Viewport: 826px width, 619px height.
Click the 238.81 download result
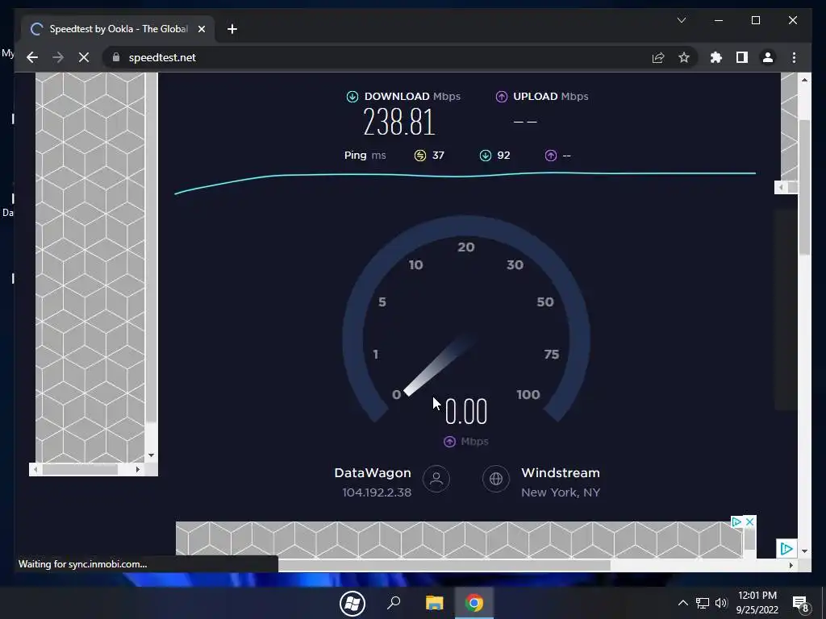click(398, 122)
